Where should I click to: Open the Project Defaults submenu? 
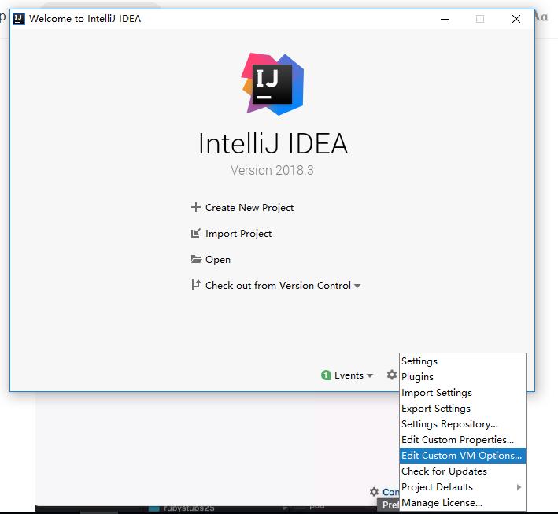click(x=462, y=487)
